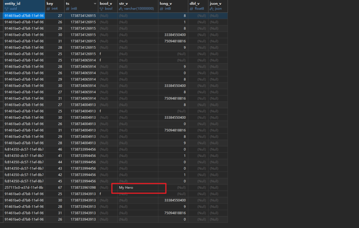Select entity_id cell 257115c0-e37d-11ef-8b
The height and width of the screenshot is (228, 359).
(24, 187)
